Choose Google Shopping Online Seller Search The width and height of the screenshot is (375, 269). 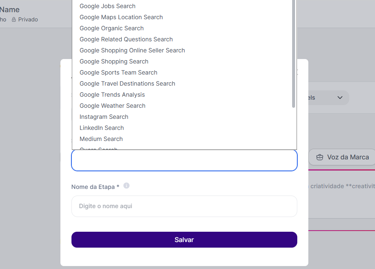132,51
